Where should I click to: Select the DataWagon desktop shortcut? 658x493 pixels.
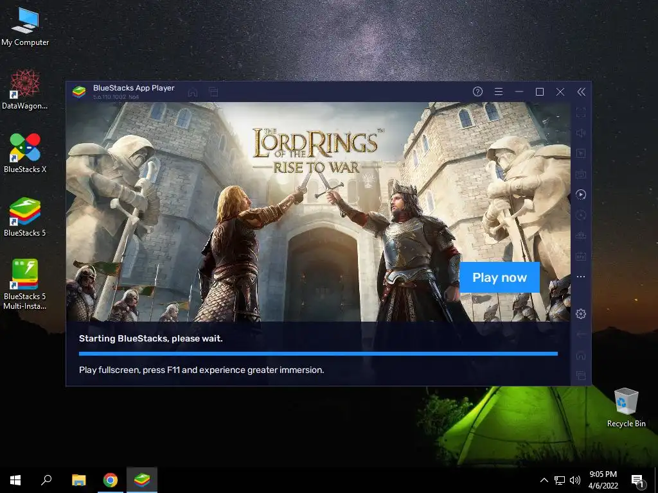tap(25, 90)
